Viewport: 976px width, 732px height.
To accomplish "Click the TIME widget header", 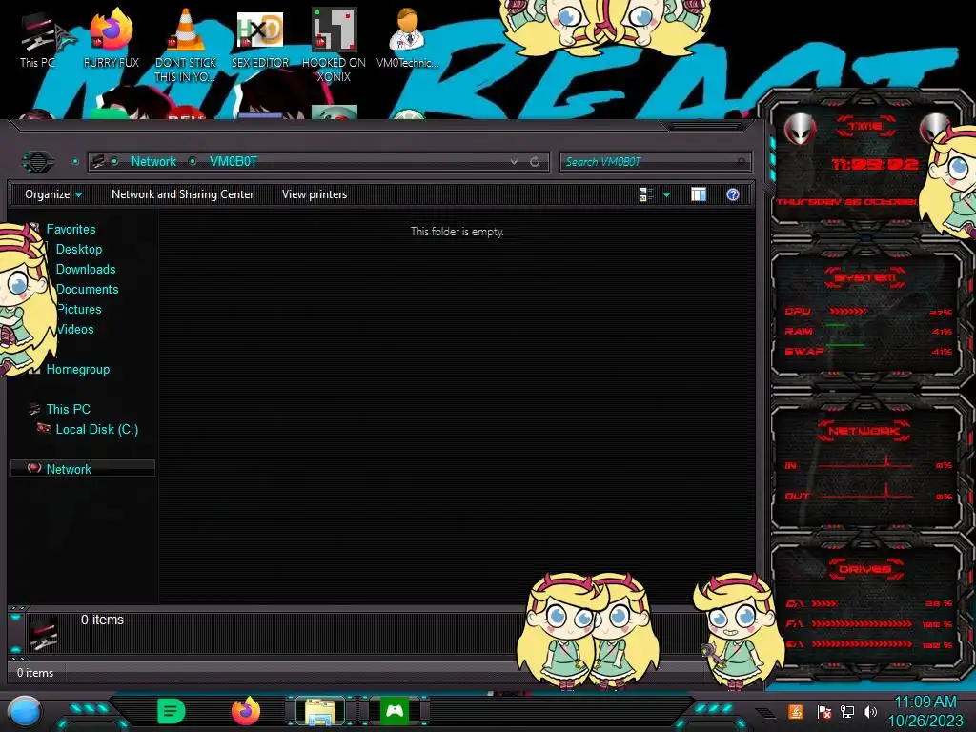I will tap(865, 127).
